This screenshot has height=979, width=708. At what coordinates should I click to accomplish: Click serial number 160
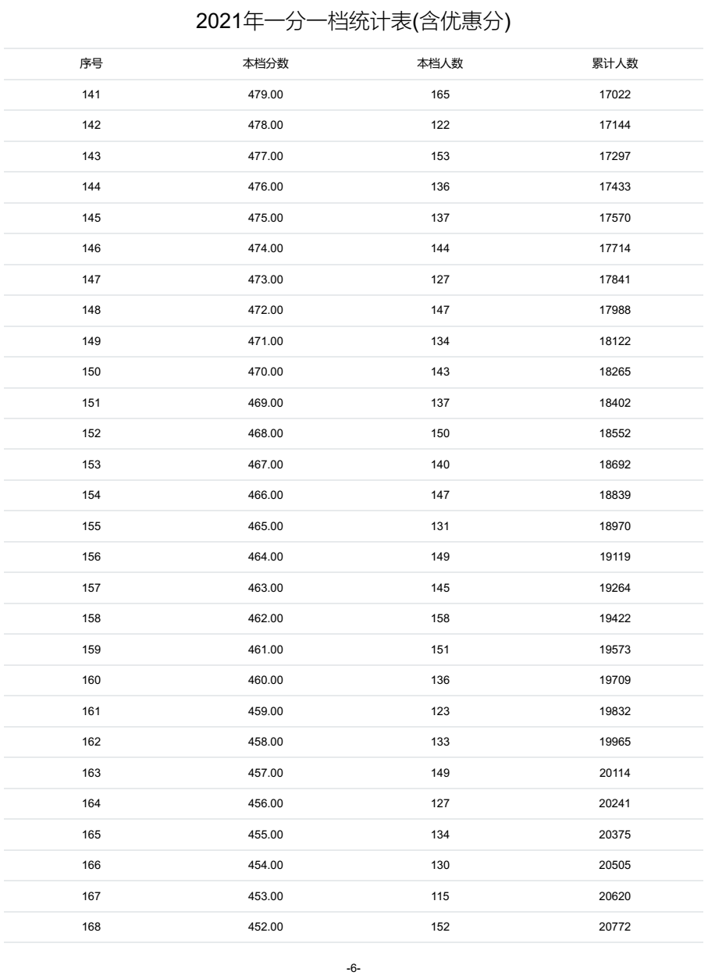pyautogui.click(x=91, y=681)
